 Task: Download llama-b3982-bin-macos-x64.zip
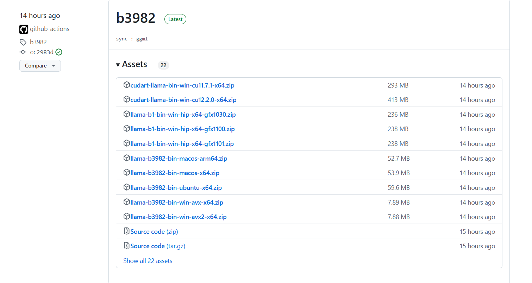click(175, 173)
